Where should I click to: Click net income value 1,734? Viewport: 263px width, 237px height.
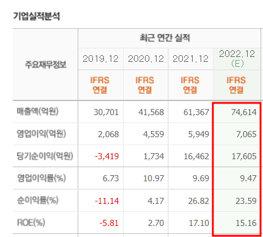(154, 156)
